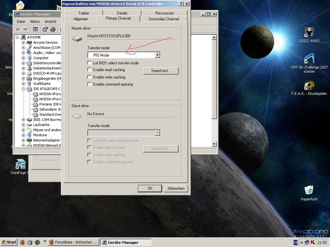This screenshot has width=330, height=247.
Task: Click the network connection tray icon
Action: point(307,242)
